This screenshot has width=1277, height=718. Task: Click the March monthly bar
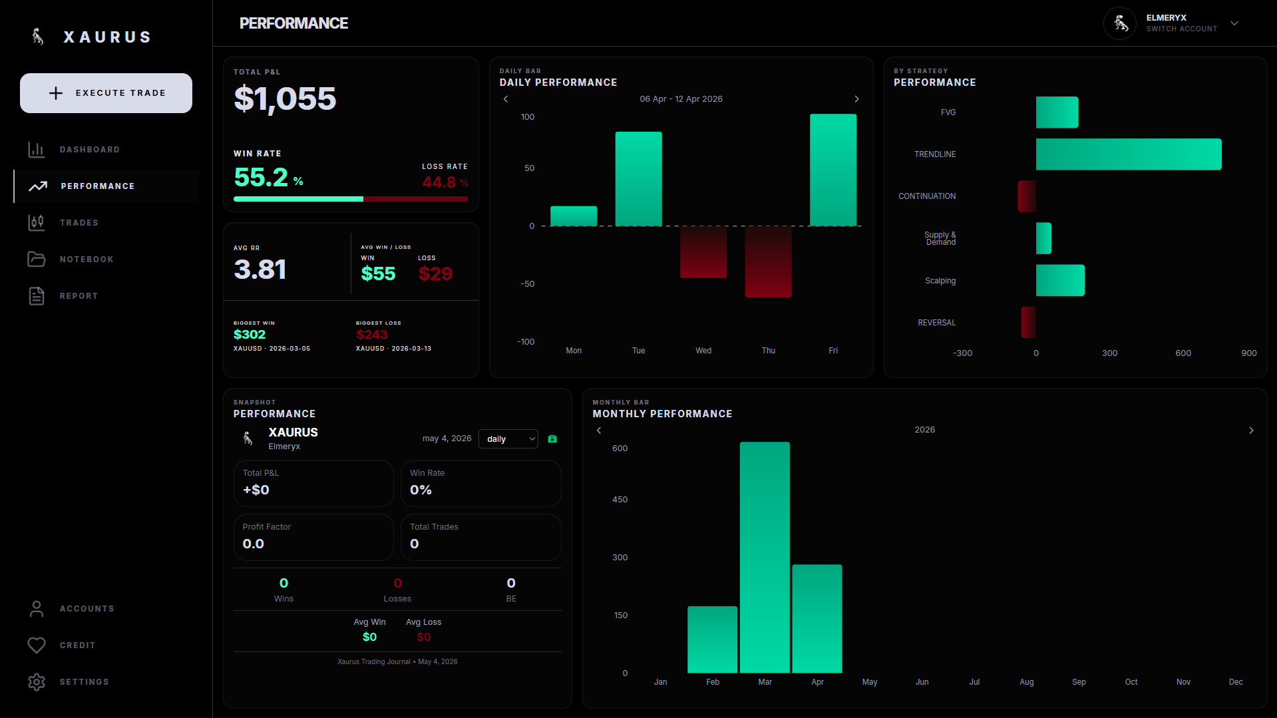(765, 558)
